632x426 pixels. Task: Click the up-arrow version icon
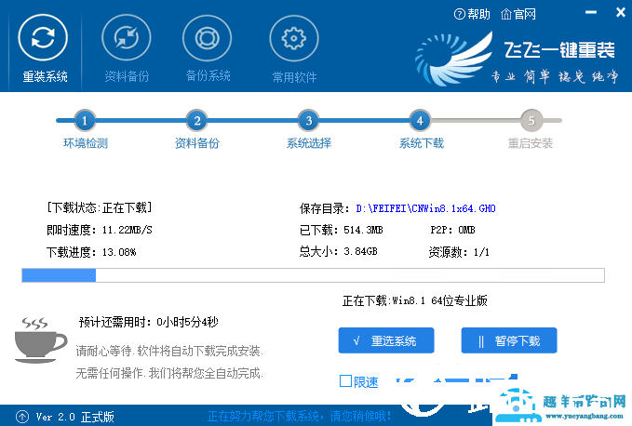pyautogui.click(x=22, y=417)
